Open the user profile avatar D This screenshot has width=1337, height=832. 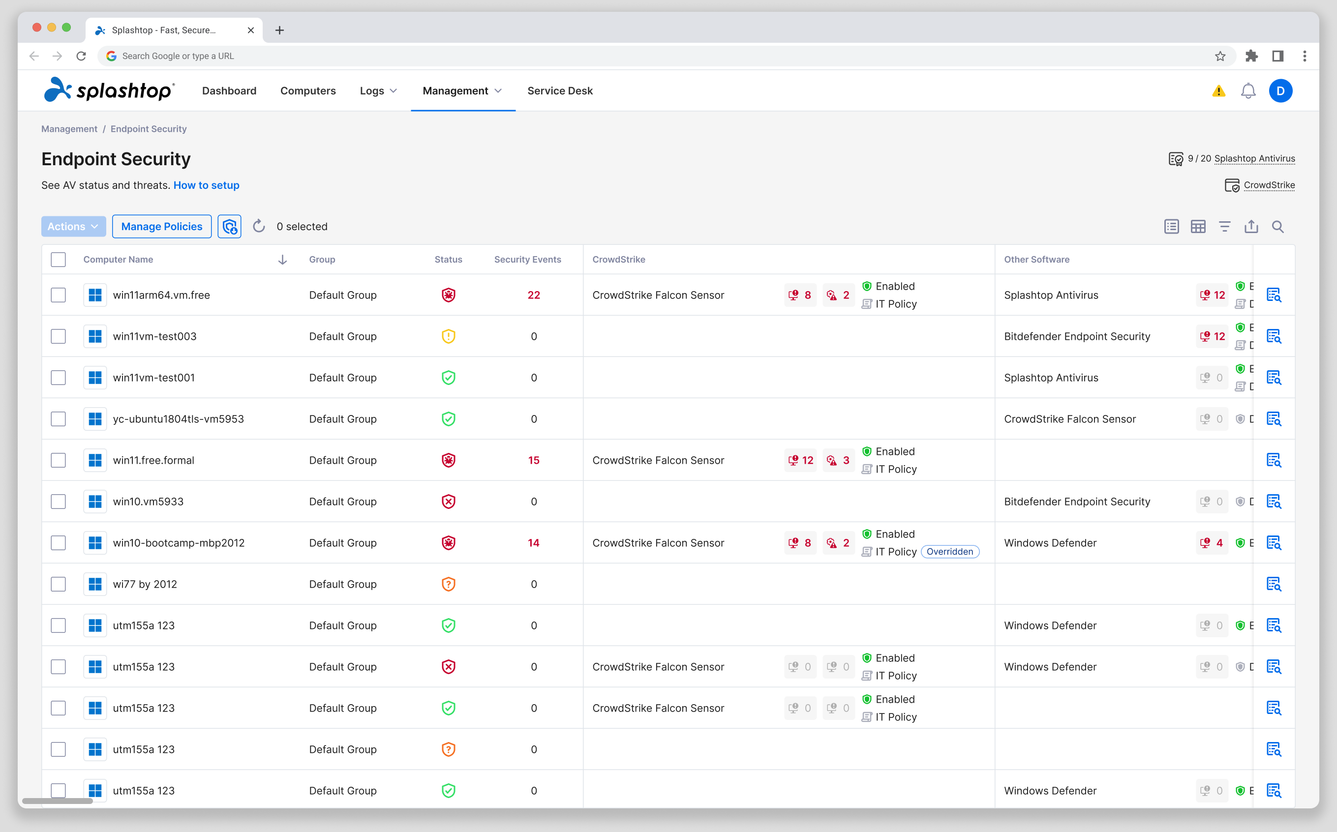pyautogui.click(x=1281, y=91)
